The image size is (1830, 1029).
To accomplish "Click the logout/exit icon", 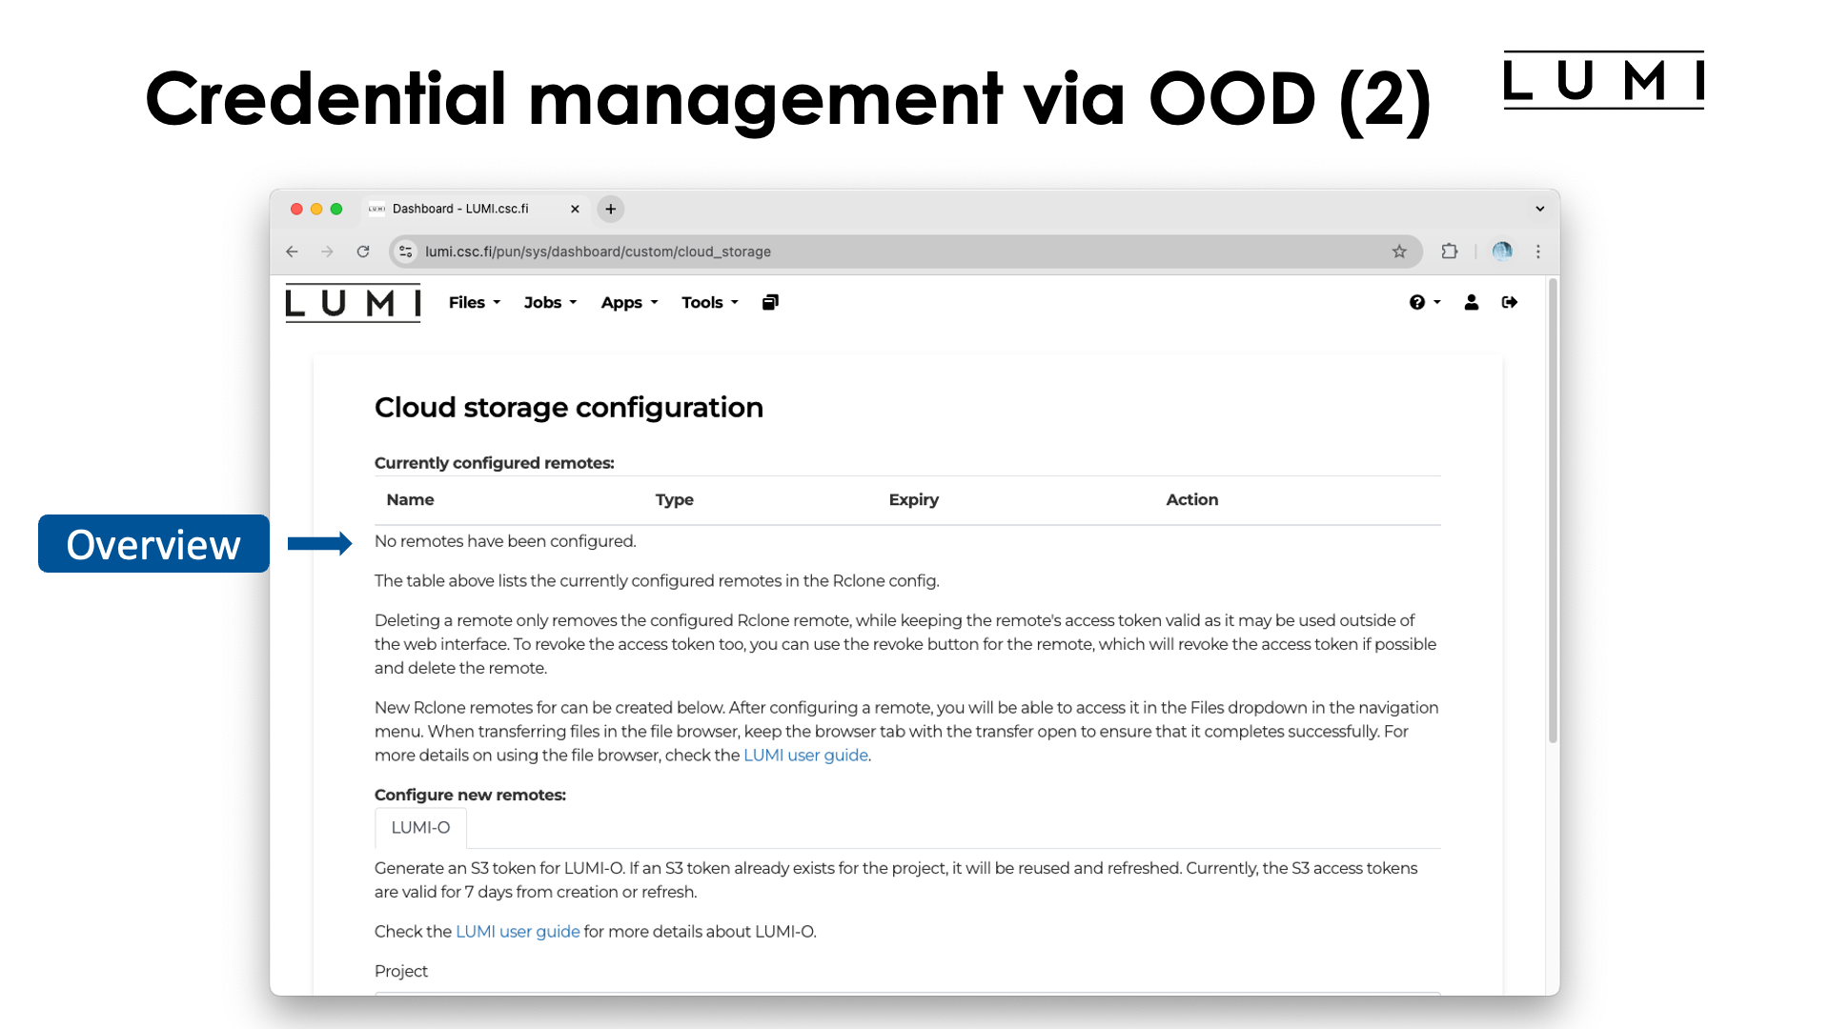I will (x=1510, y=301).
